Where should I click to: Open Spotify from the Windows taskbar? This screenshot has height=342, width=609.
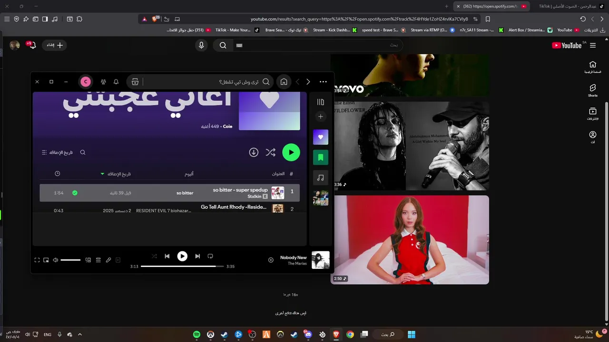tap(196, 334)
